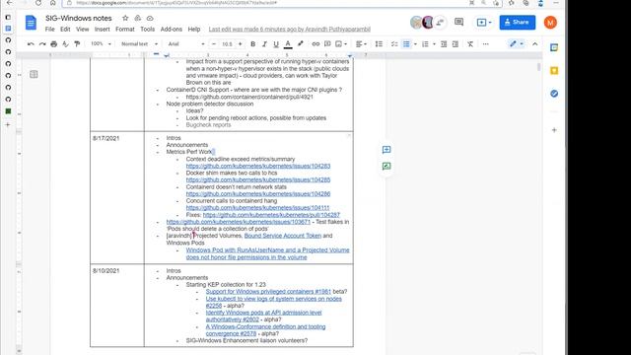This screenshot has height=355, width=631.
Task: Check the cloud save status icon
Action: pos(150,18)
